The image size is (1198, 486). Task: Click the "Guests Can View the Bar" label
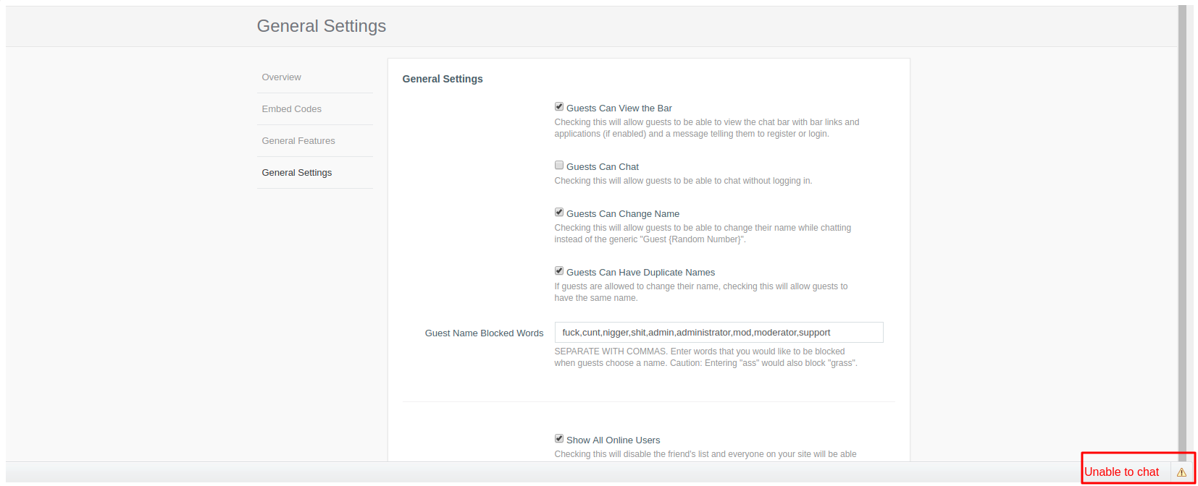(x=619, y=108)
